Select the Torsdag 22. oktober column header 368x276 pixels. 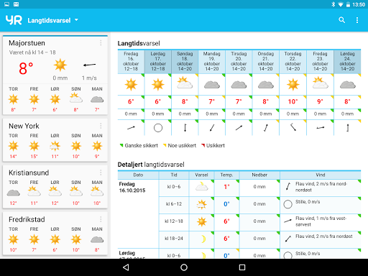(x=293, y=62)
